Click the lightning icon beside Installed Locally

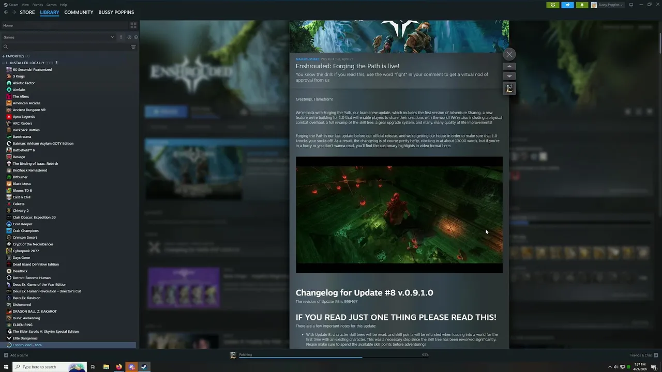[57, 63]
